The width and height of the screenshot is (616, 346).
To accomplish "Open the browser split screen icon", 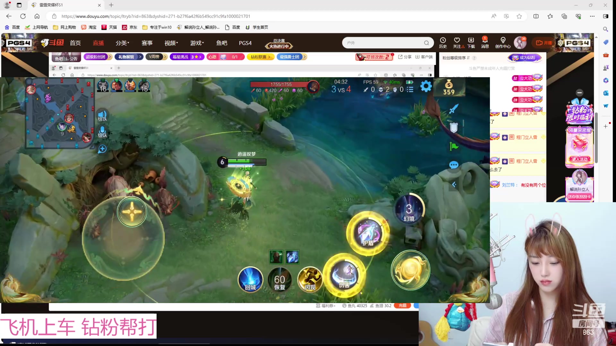I will click(x=536, y=16).
